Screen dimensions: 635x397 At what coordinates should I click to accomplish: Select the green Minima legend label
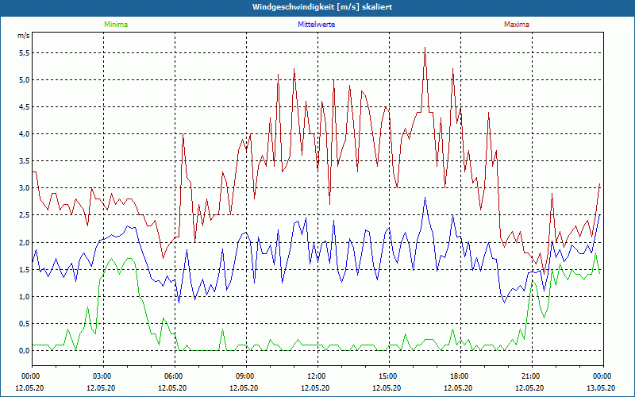[115, 25]
